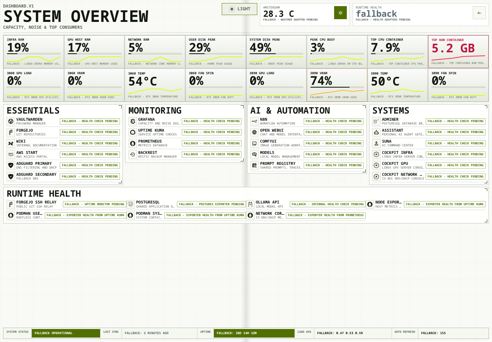The image size is (492, 342).
Task: Open the Vaultwarden shield icon
Action: pos(11,121)
